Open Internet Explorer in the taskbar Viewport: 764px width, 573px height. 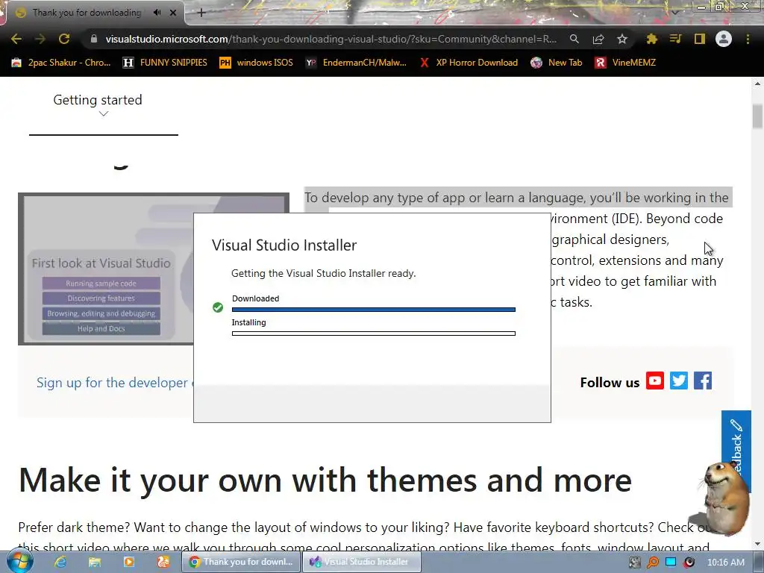coord(60,562)
